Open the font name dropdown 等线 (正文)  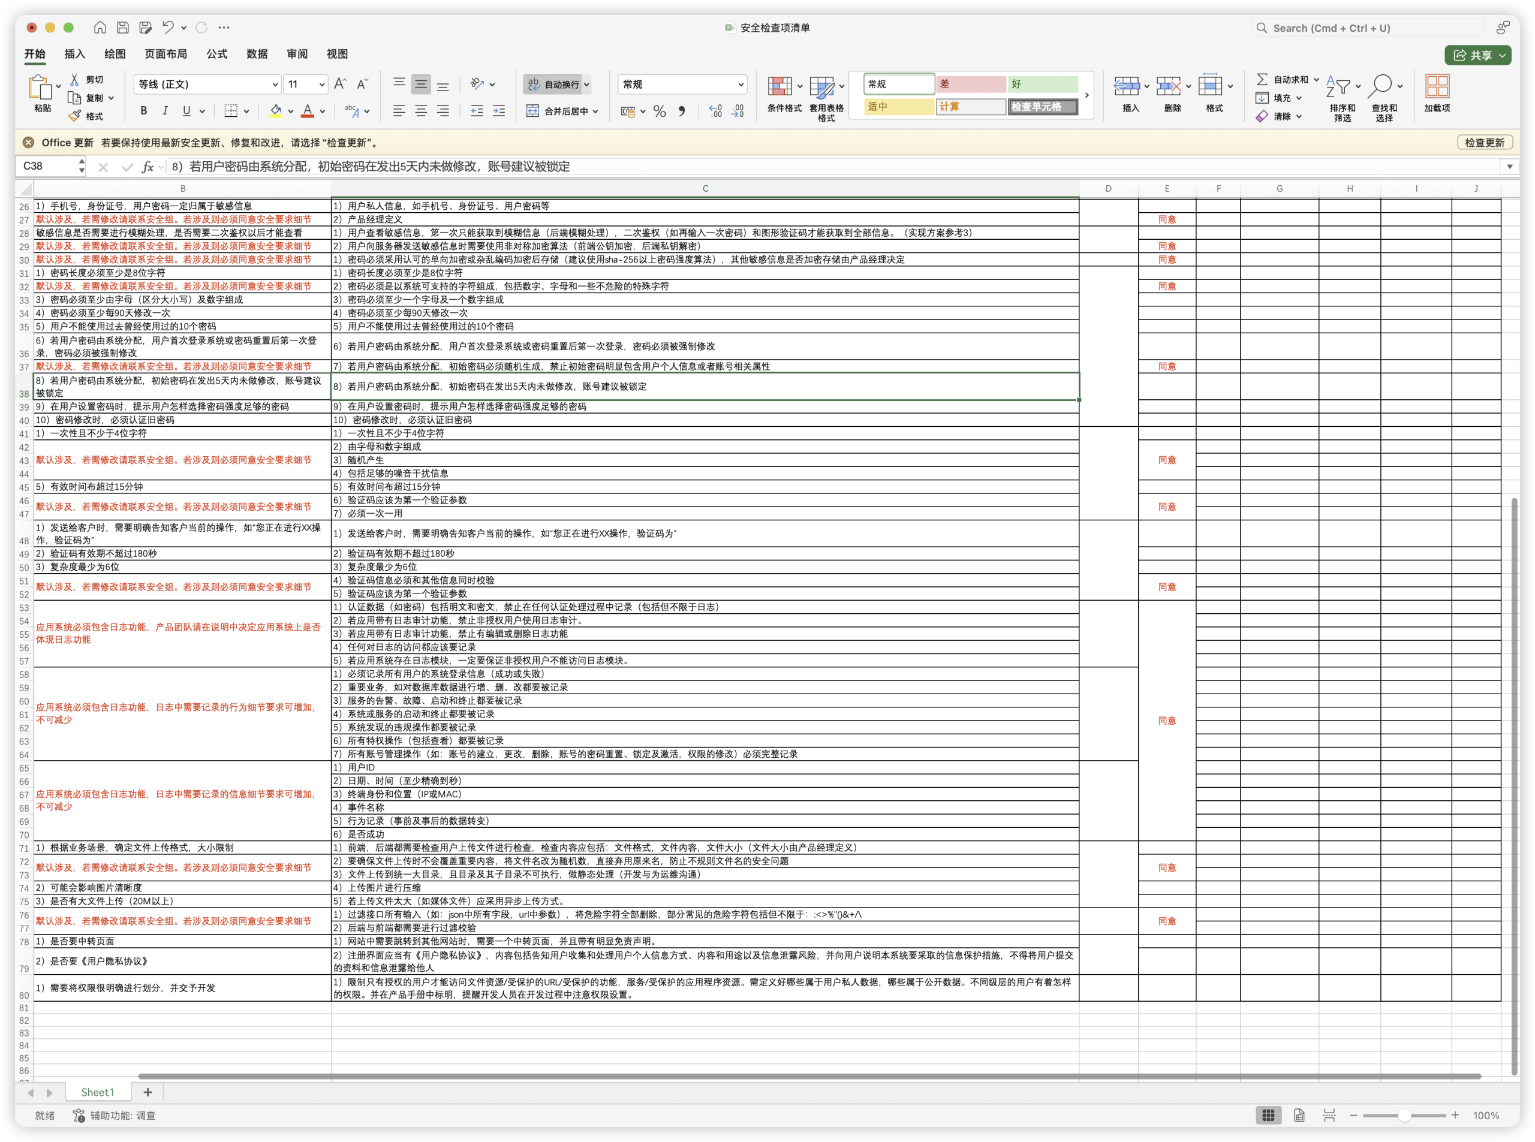[x=207, y=85]
